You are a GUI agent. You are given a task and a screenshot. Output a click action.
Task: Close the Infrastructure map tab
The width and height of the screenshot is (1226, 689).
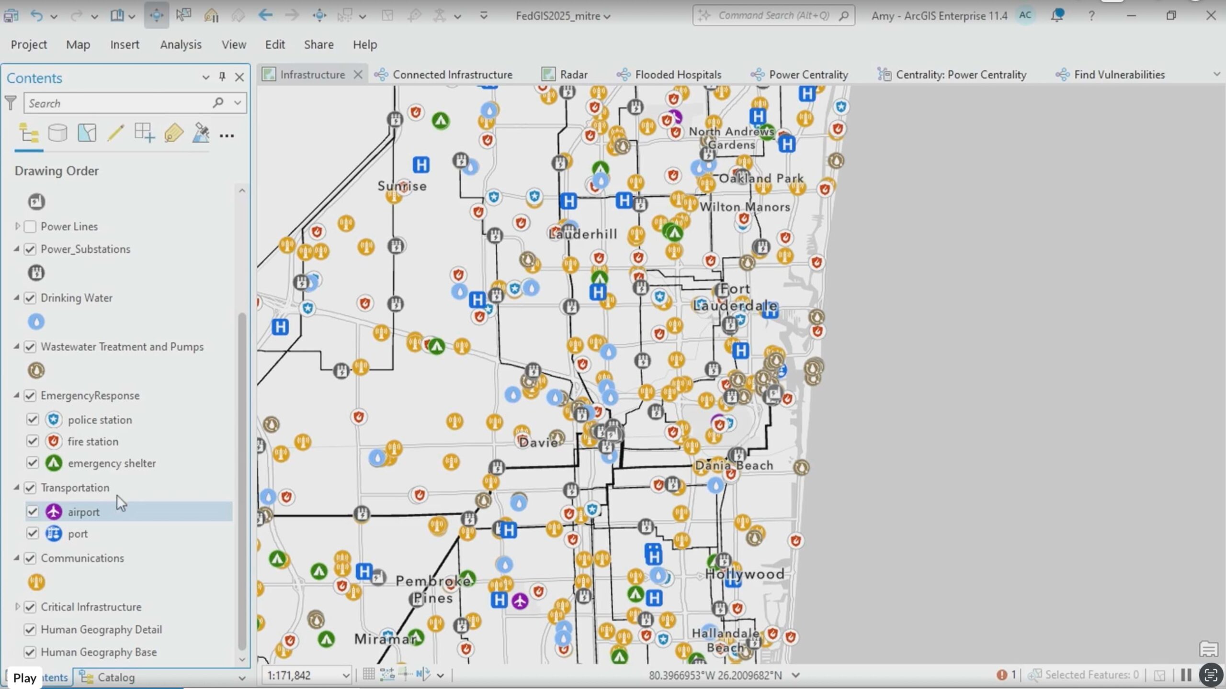(x=358, y=74)
